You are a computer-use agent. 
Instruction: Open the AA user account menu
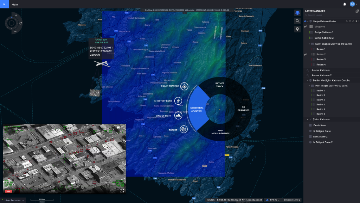coord(352,4)
